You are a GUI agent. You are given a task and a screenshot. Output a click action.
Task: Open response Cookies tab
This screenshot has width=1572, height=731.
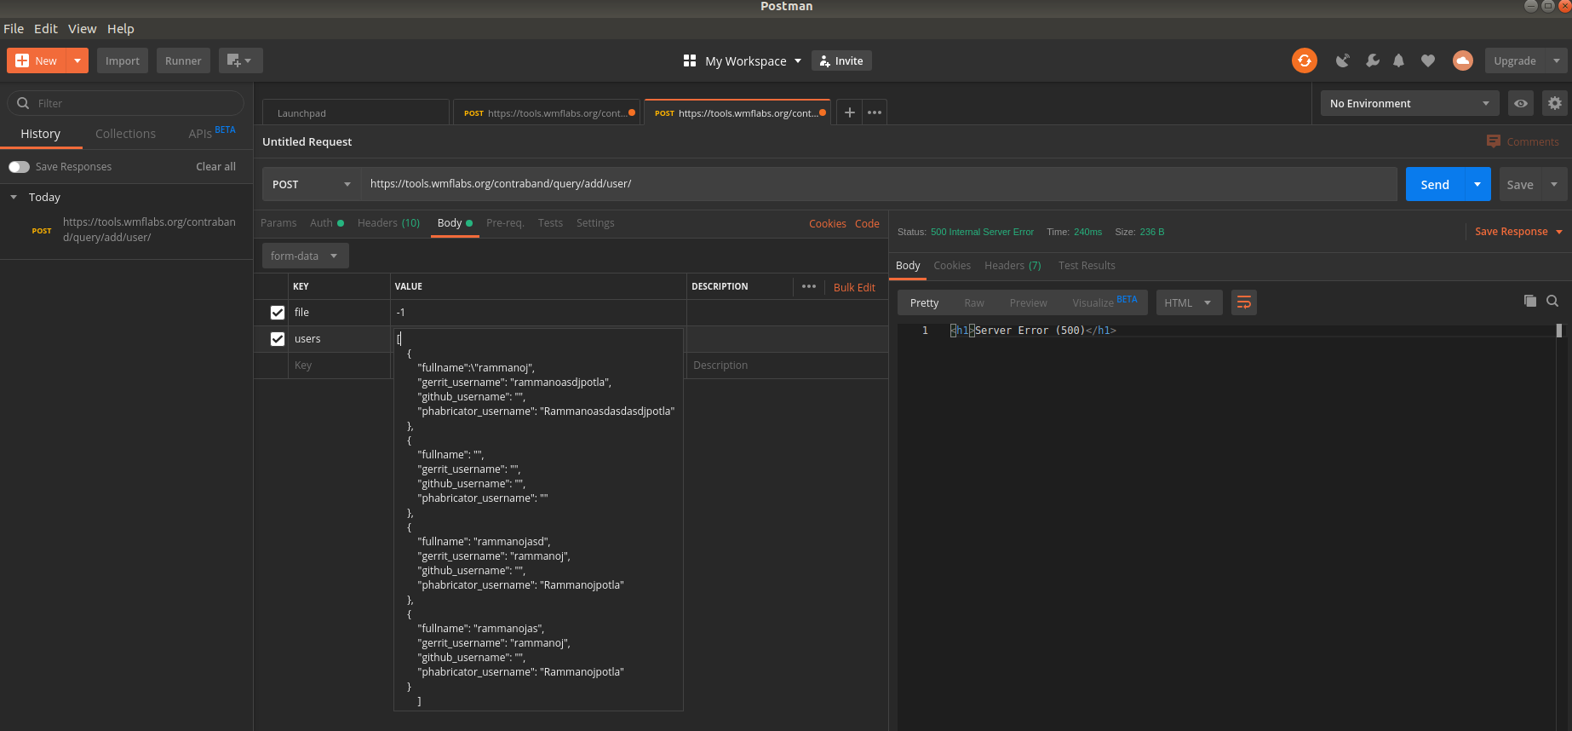952,265
